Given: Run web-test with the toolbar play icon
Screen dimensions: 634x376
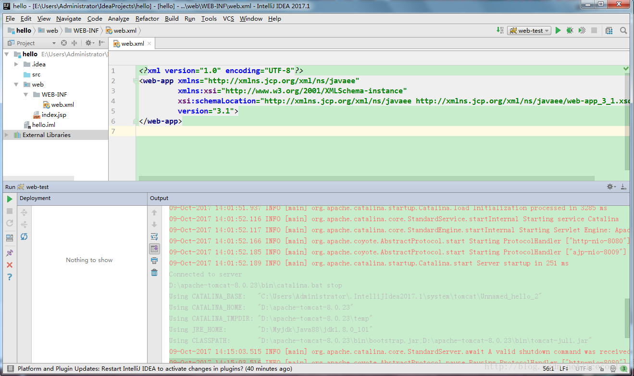Looking at the screenshot, I should pos(558,30).
